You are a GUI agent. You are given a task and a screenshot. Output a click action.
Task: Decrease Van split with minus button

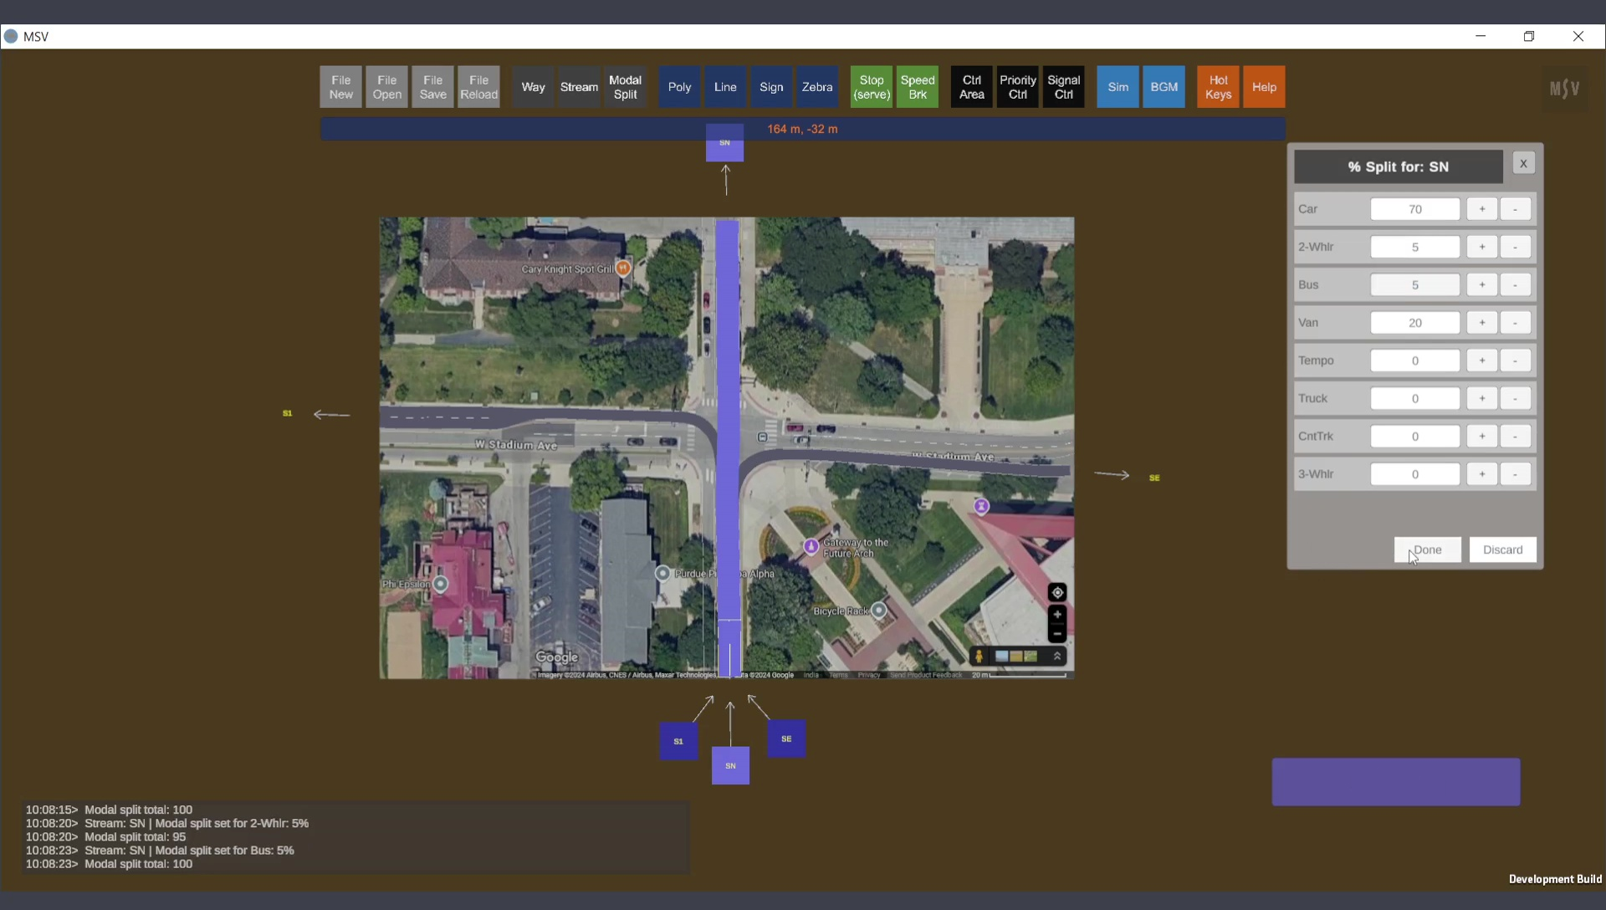[x=1515, y=323]
